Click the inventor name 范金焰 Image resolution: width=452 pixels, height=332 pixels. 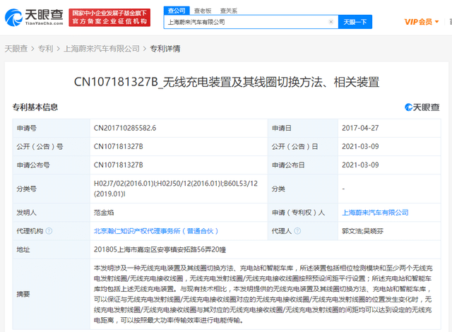click(x=104, y=212)
